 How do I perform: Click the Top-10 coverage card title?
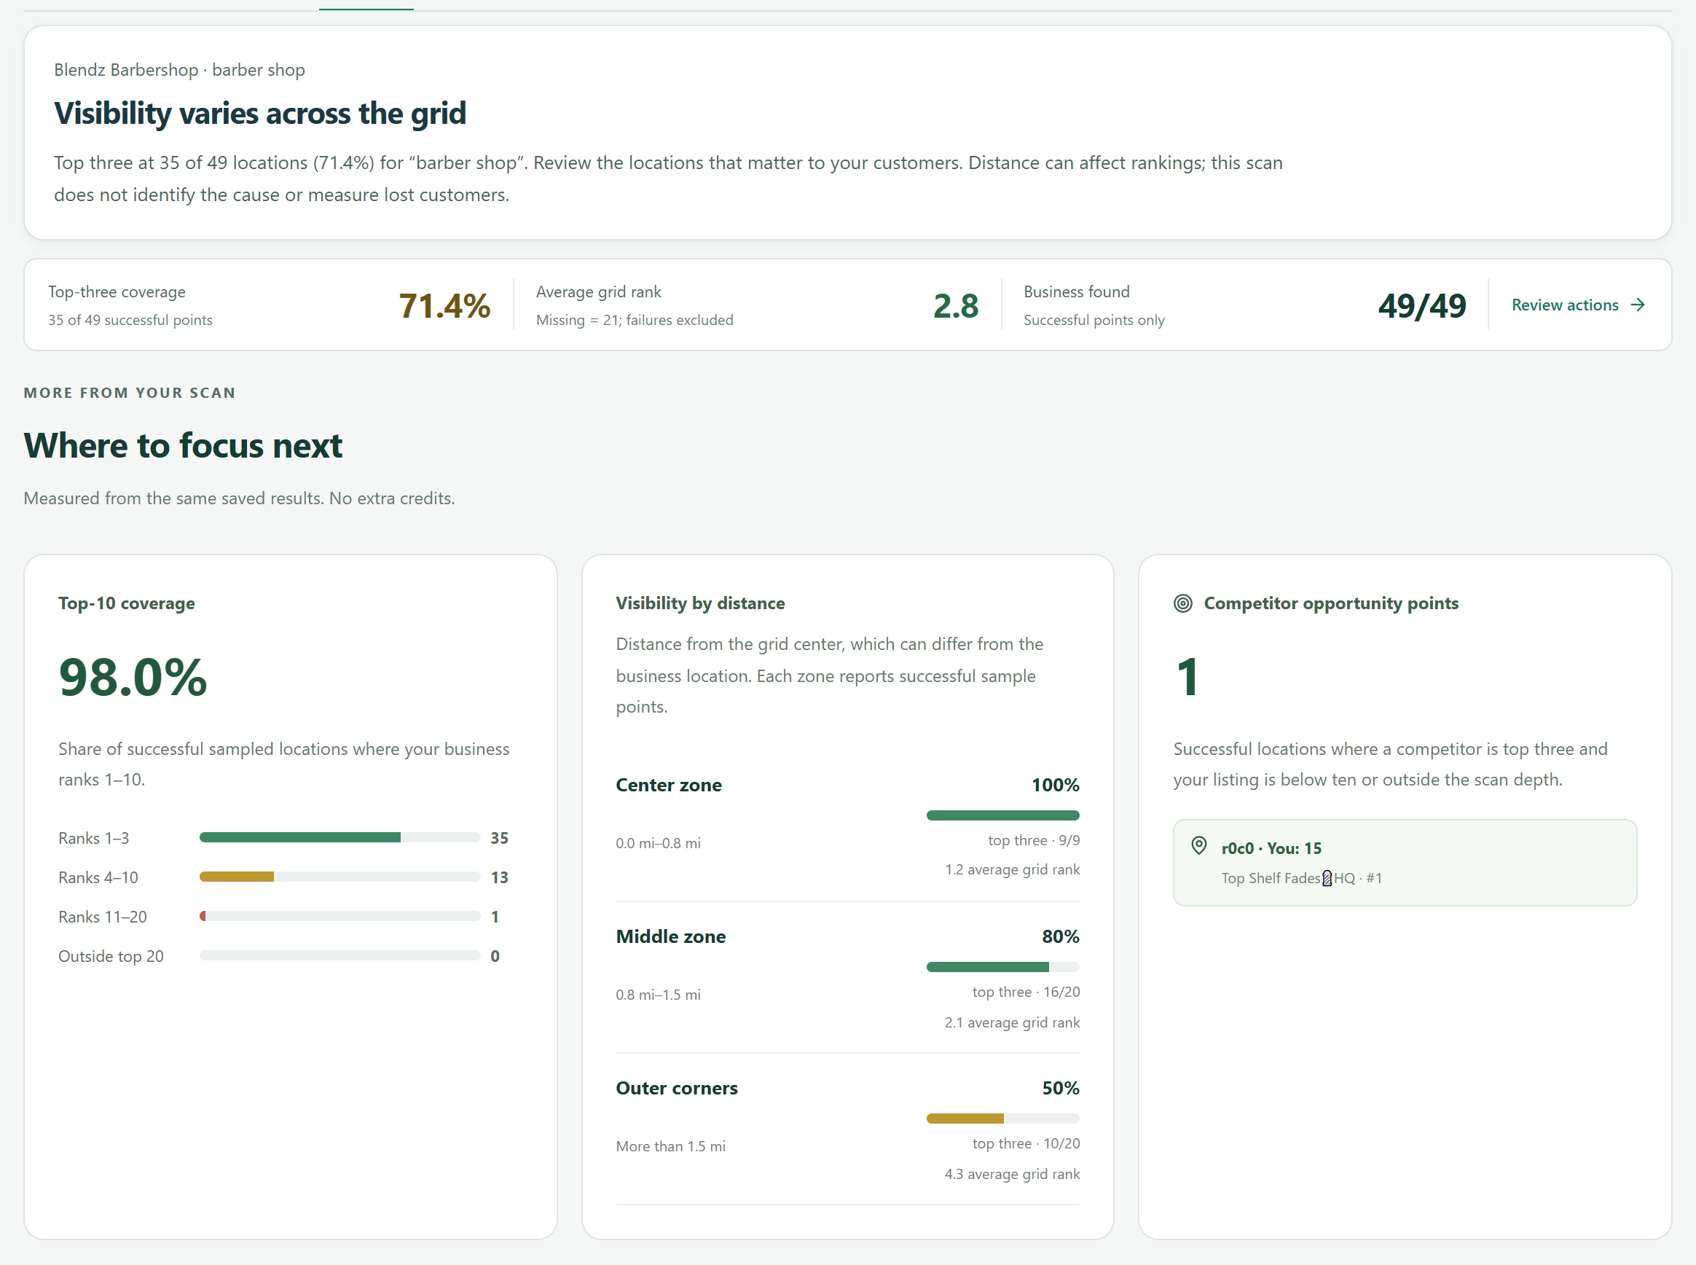[x=126, y=603]
